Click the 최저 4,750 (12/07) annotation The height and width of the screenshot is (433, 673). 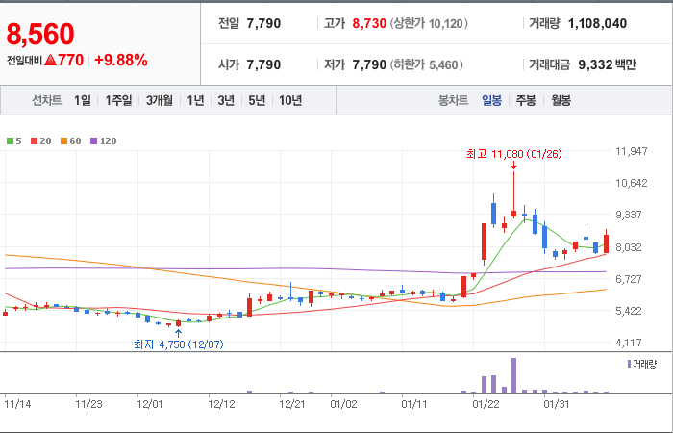pos(179,344)
